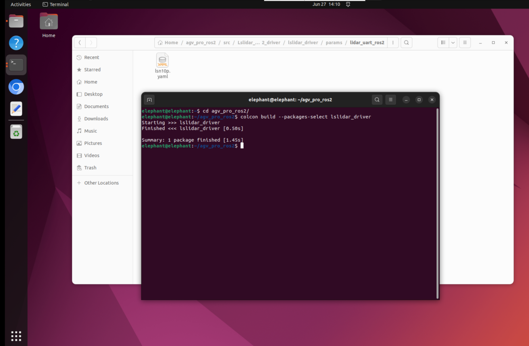Viewport: 529px width, 346px height.
Task: Open file manager main menu
Action: [465, 42]
